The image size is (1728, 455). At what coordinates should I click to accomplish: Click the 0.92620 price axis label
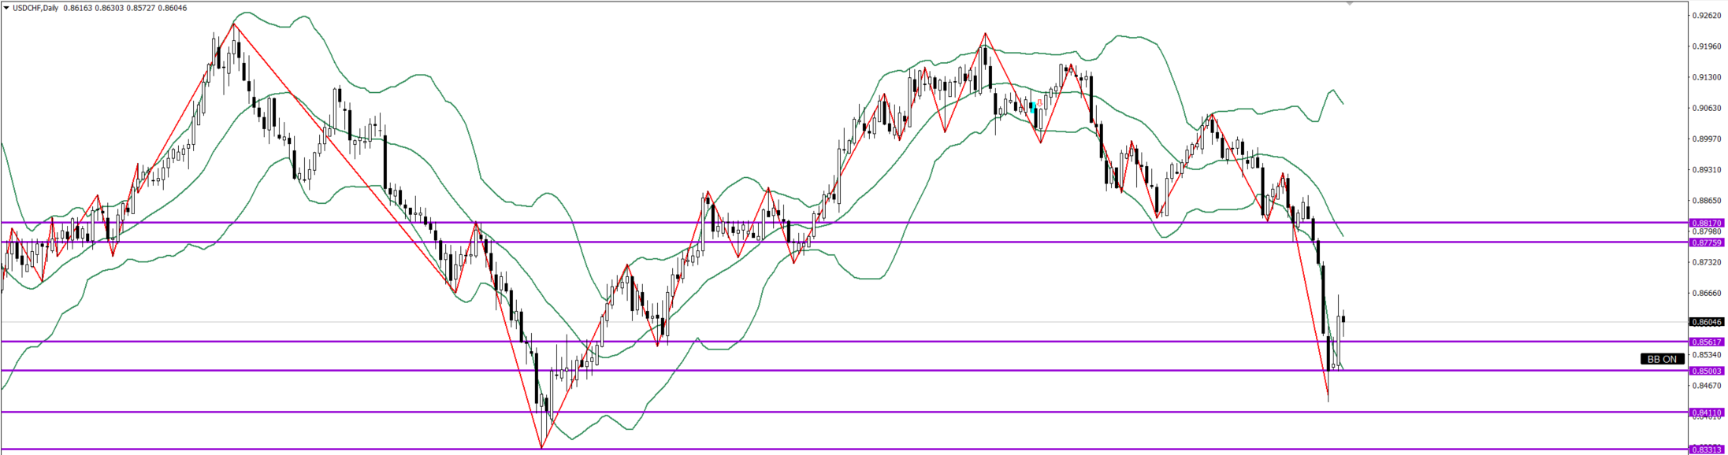[1706, 15]
